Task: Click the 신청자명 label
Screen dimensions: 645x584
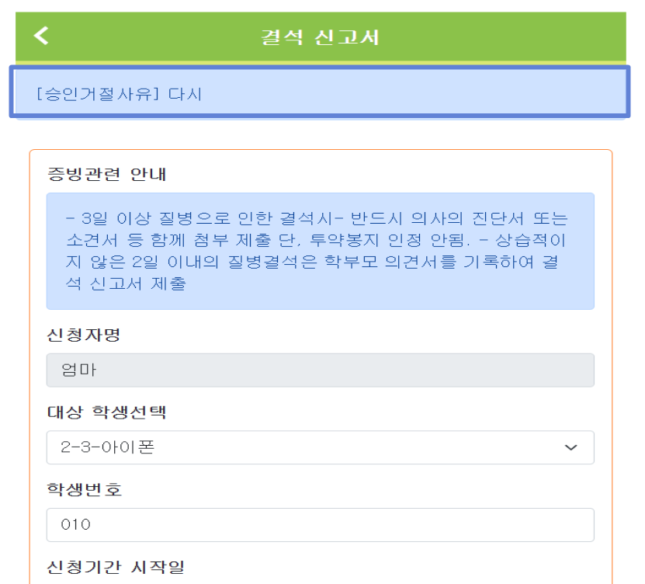Action: 84,335
